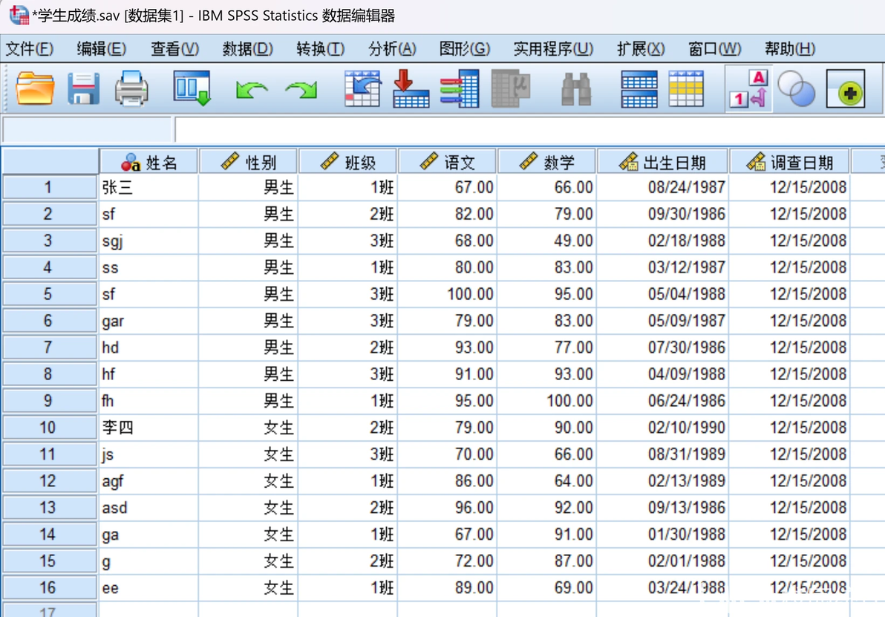Click the SPSS application icon in title bar
Viewport: 885px width, 617px height.
pos(19,15)
